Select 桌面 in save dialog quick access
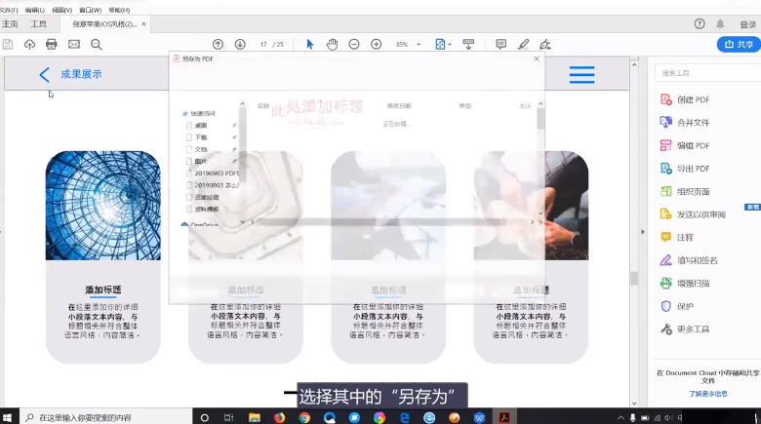Screen dimensions: 761x424 201,125
